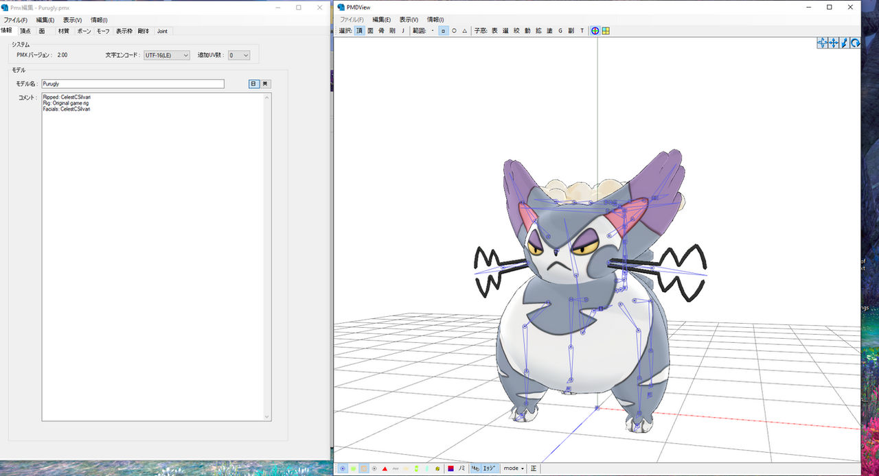Open the 拡 sub-window in PMDView
Screen dimensions: 879x476
pos(538,31)
